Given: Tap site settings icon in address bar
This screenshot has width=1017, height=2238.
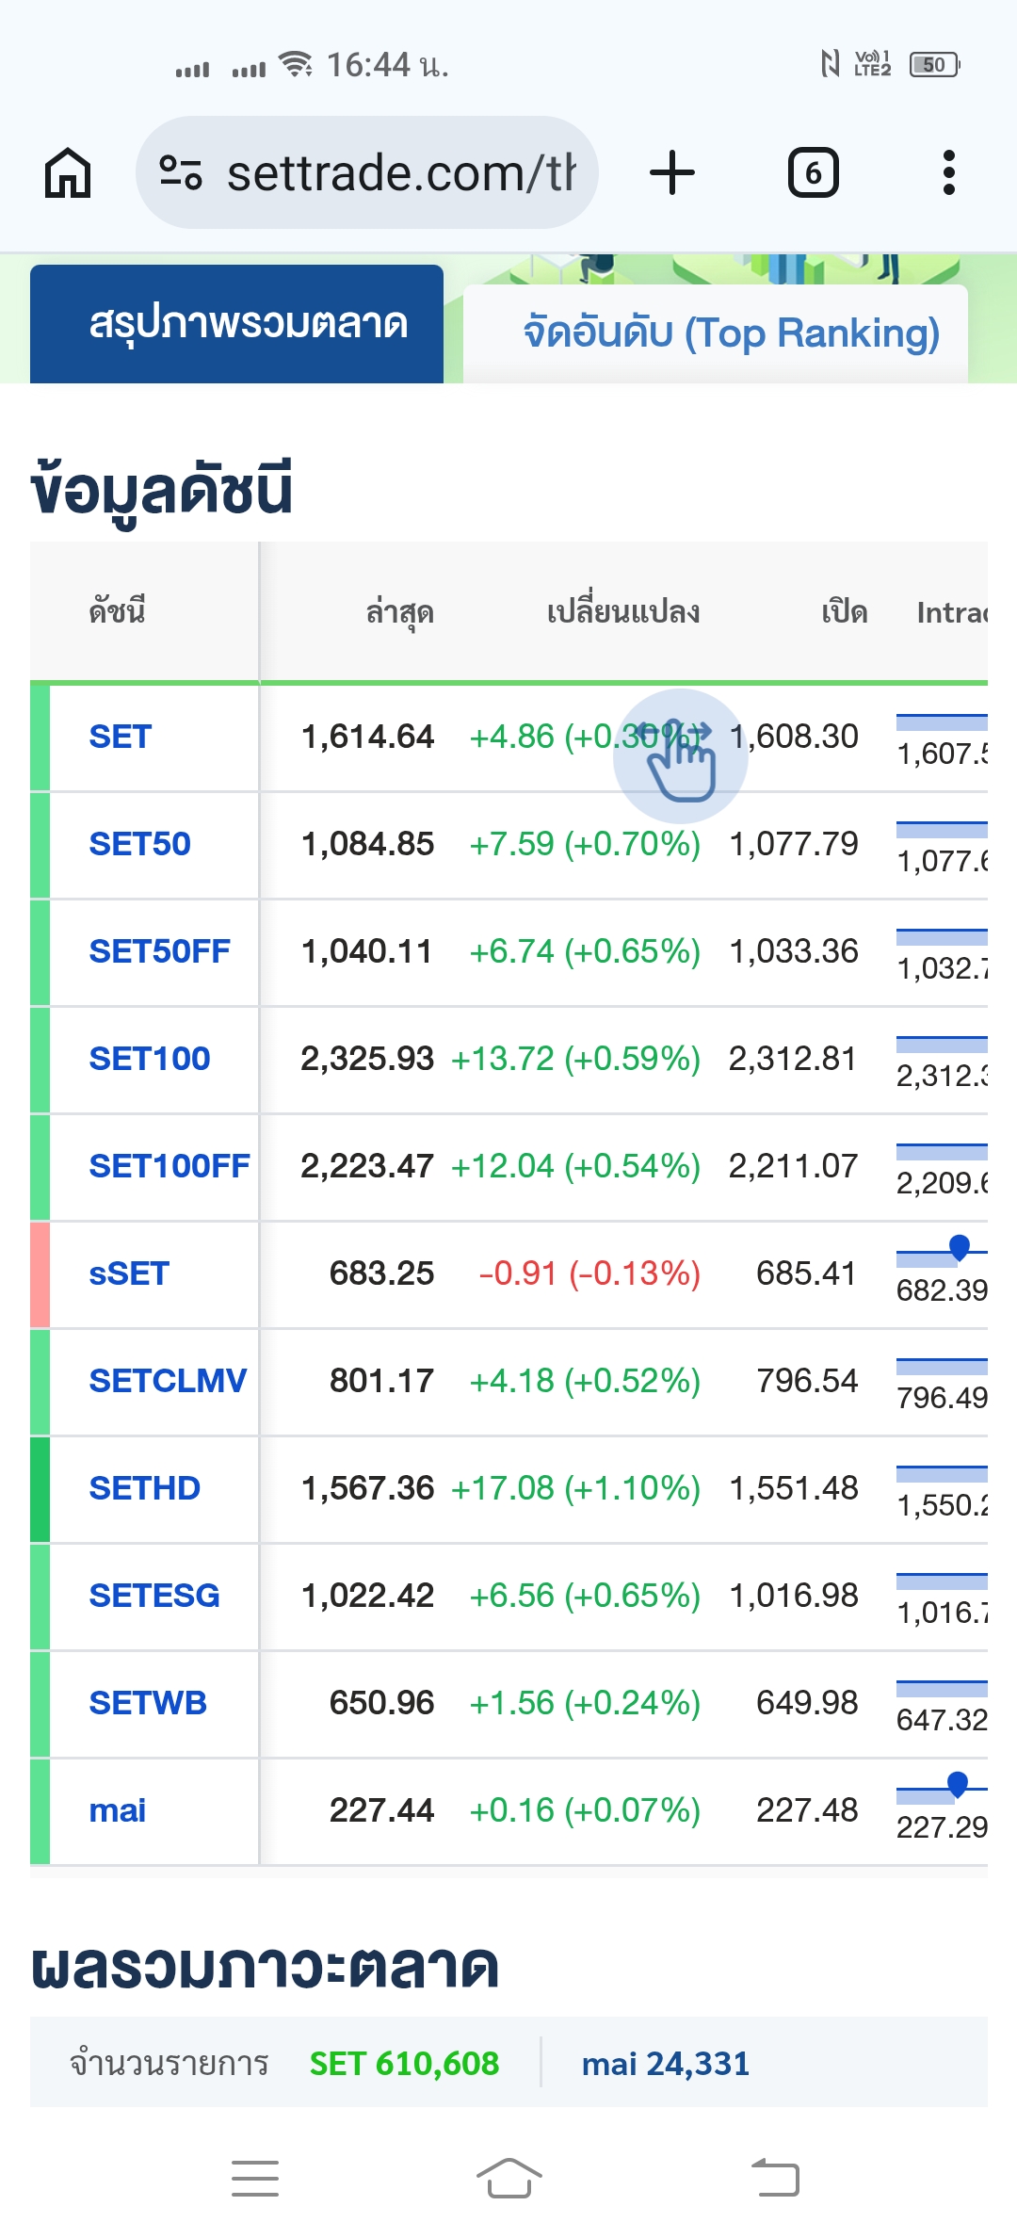Looking at the screenshot, I should point(181,173).
